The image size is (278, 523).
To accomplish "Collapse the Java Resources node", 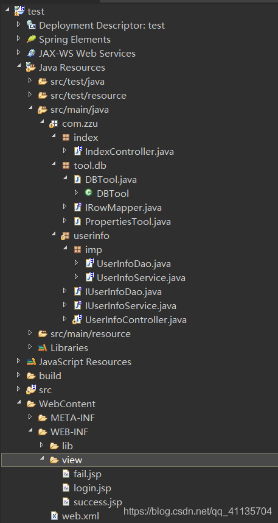I will [x=19, y=66].
